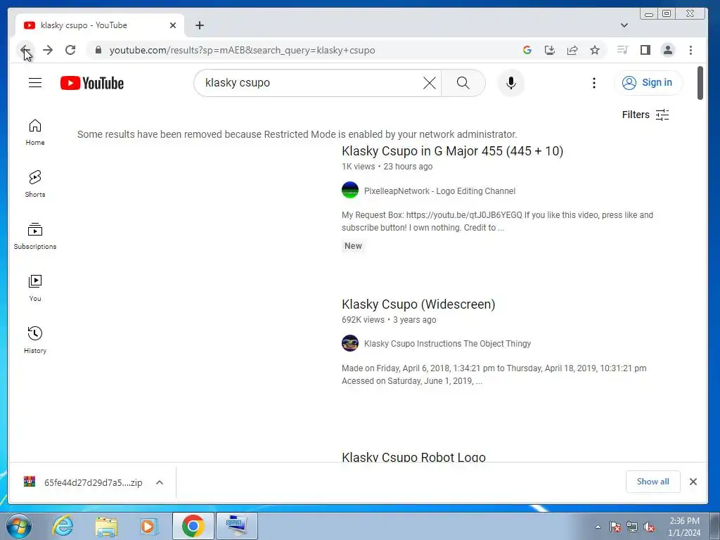The height and width of the screenshot is (540, 720).
Task: Reload the YouTube results page
Action: click(x=70, y=50)
